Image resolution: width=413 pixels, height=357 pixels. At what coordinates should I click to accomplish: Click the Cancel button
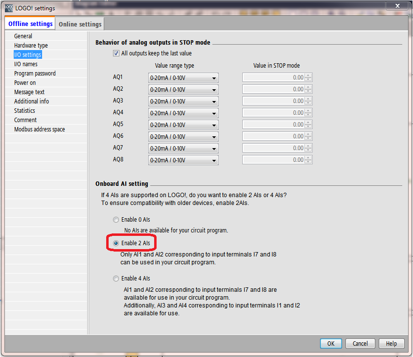(x=360, y=343)
